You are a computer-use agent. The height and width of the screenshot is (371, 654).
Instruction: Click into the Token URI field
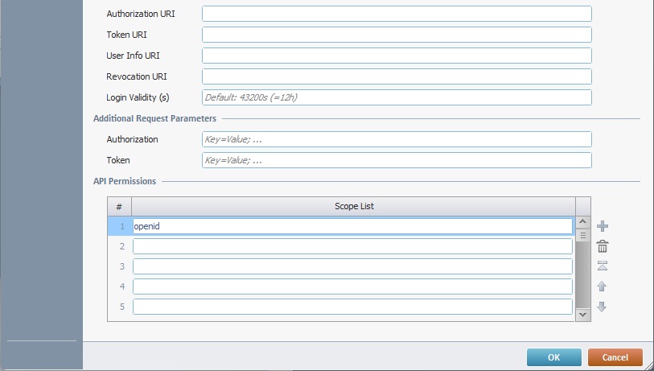(x=397, y=35)
